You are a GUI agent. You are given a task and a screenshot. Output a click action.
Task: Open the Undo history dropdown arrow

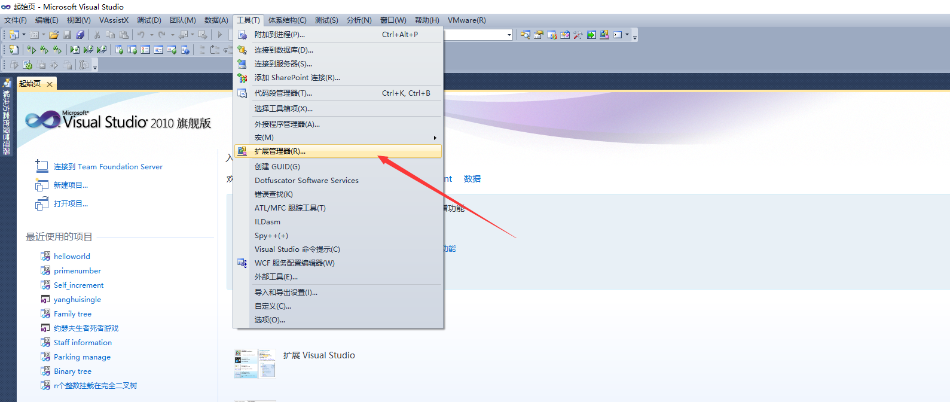[x=152, y=35]
